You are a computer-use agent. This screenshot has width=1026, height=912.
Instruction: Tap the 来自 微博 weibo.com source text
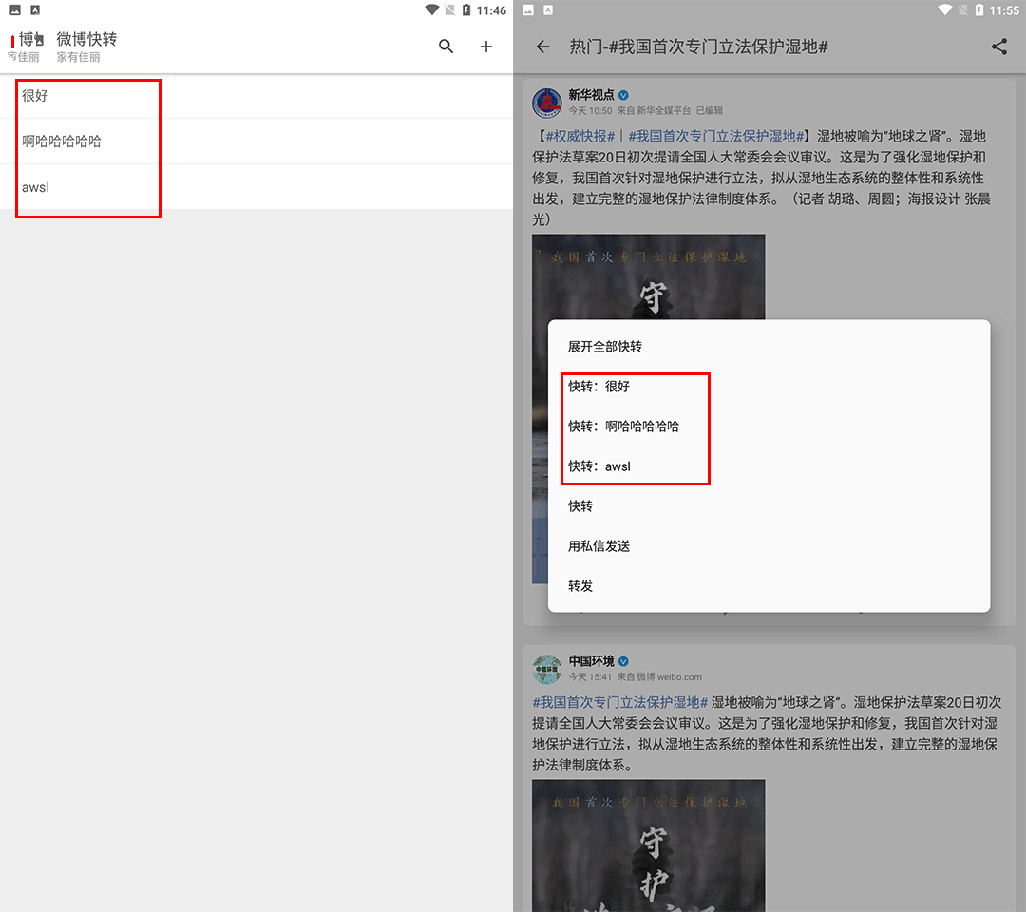click(659, 677)
